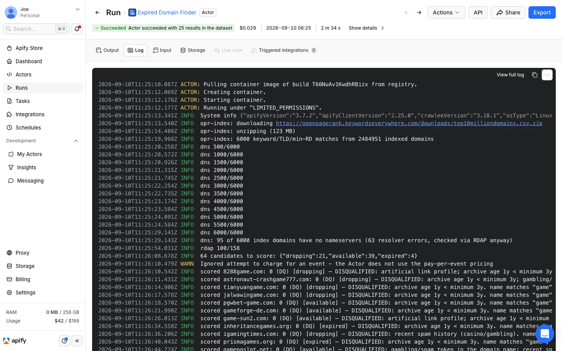Click the 2026-09-10 06:25 timestamp

tap(288, 28)
